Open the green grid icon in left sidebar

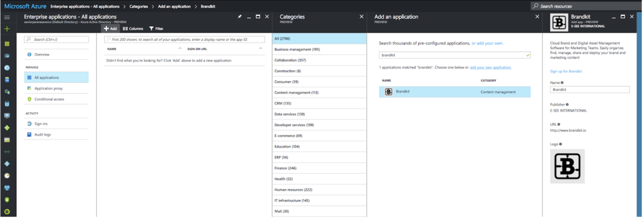(x=7, y=44)
